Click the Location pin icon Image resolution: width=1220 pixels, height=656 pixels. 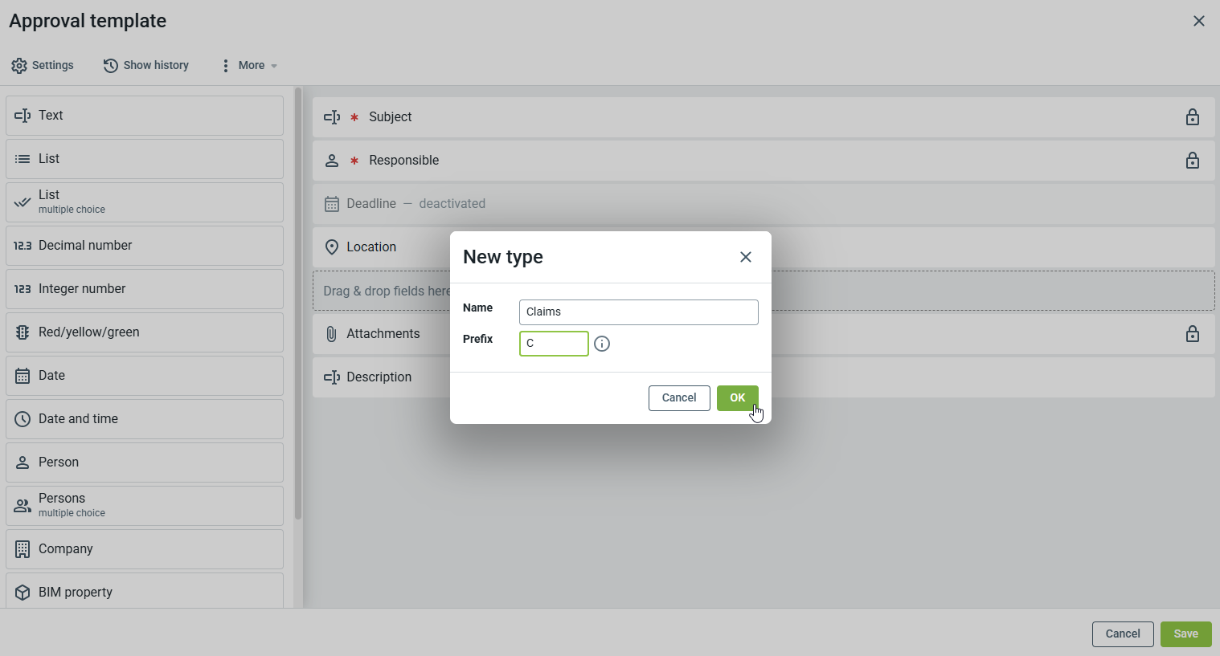click(x=331, y=247)
